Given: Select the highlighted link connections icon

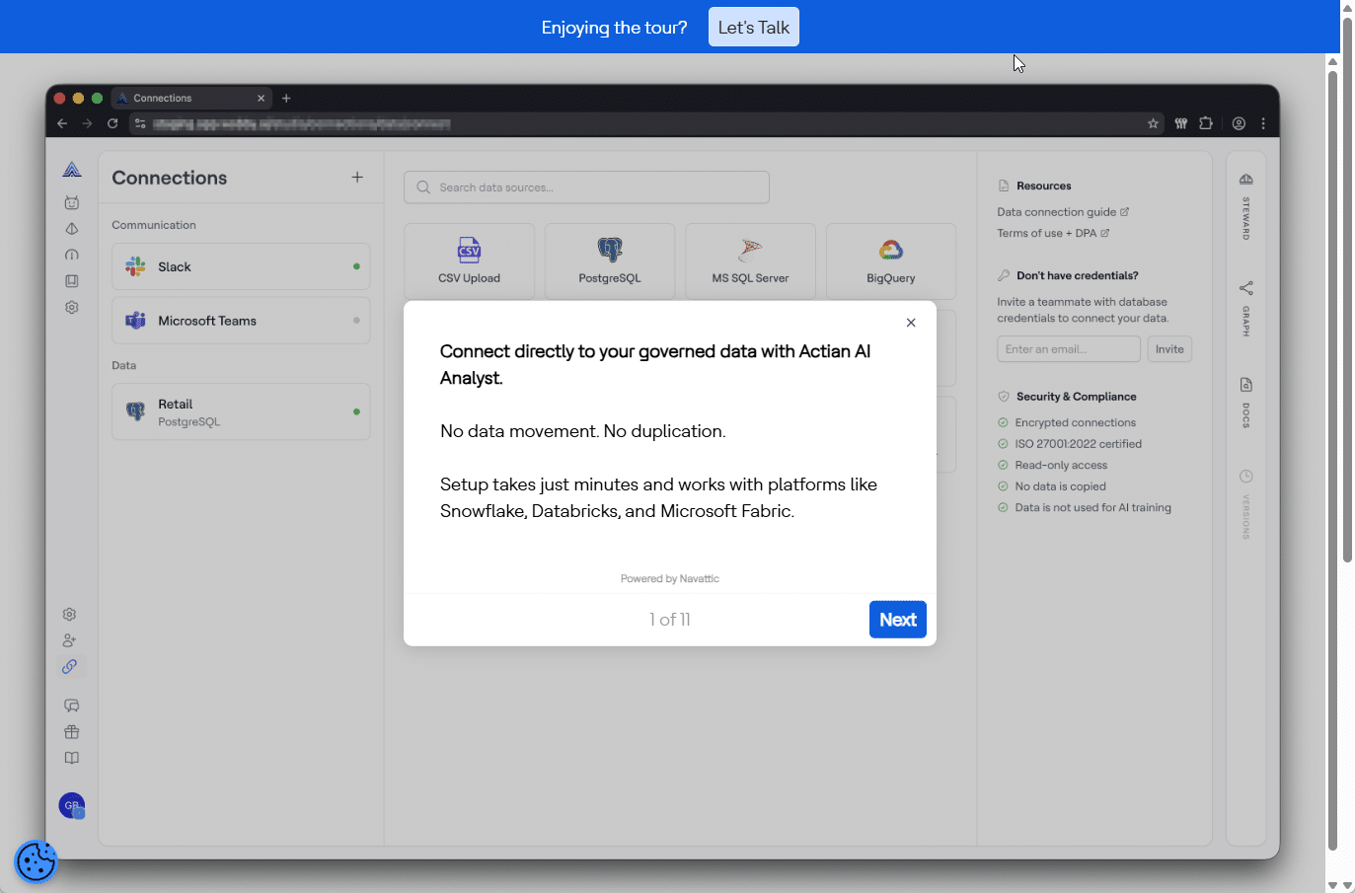Looking at the screenshot, I should [x=70, y=667].
